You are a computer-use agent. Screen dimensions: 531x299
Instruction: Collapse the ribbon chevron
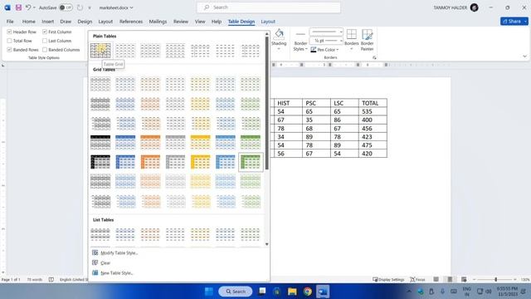[524, 56]
